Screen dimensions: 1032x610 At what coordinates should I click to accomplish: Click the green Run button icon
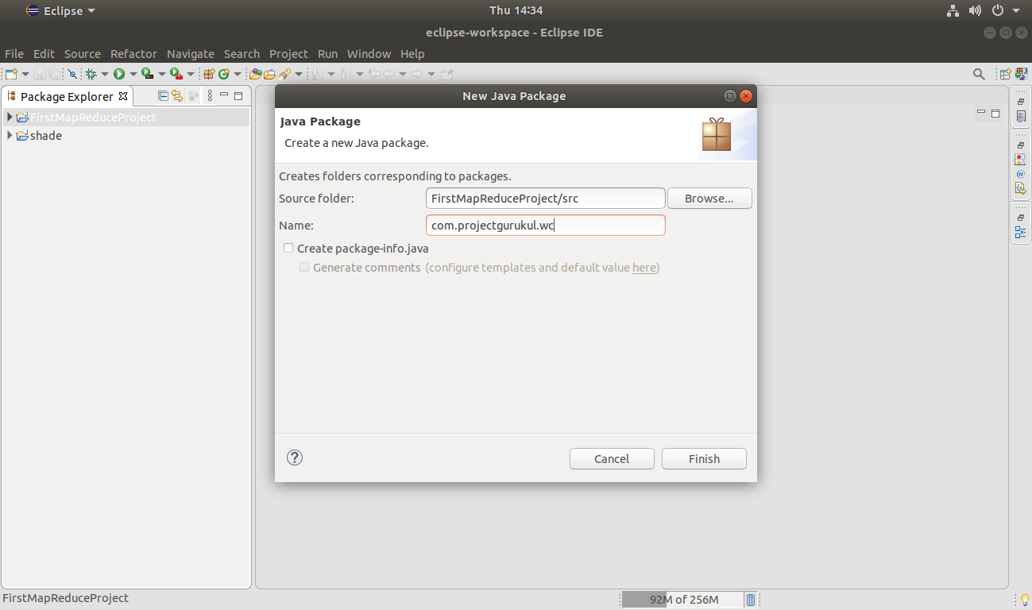click(x=119, y=74)
